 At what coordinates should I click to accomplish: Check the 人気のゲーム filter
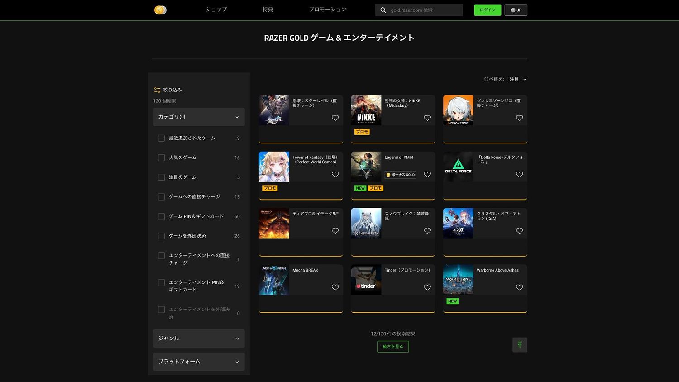point(161,158)
